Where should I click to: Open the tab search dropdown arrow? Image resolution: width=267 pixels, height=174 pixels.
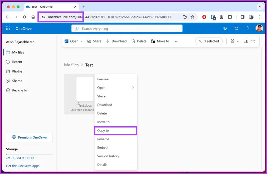pos(260,7)
